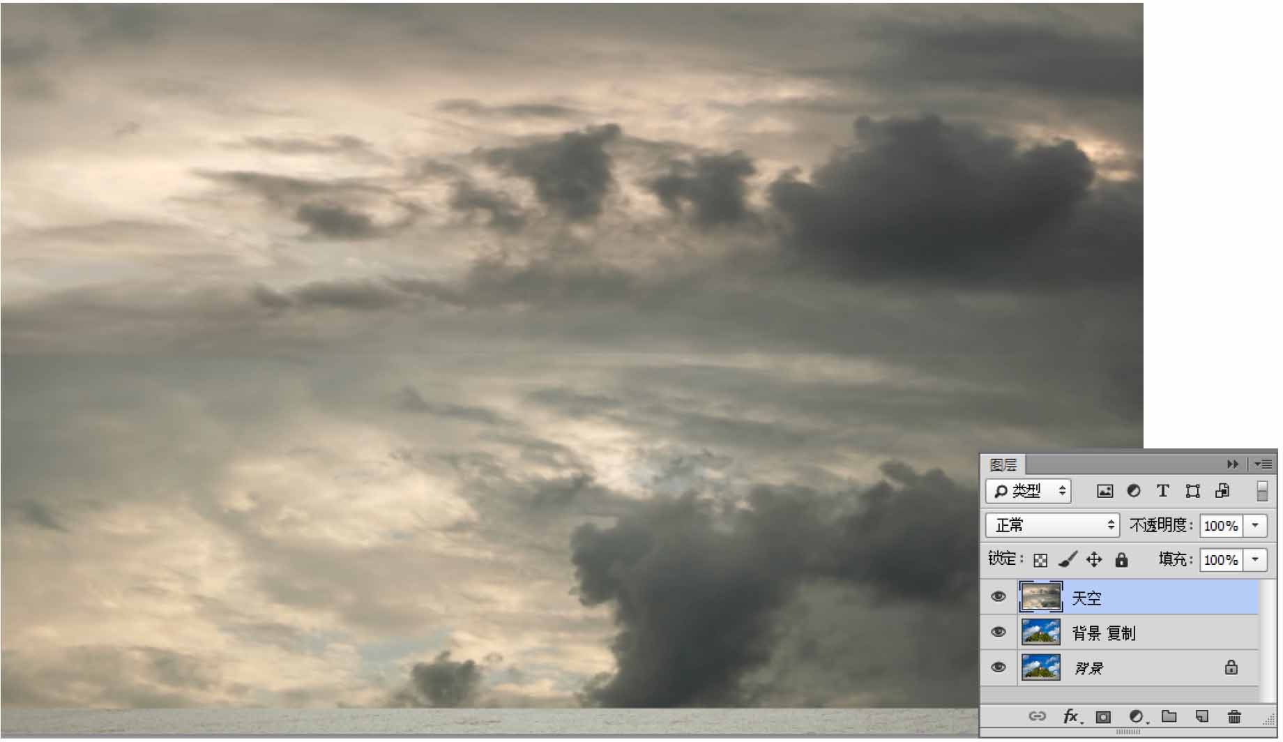Add a layer mask icon
Screen dimensions: 1283x742
(x=1103, y=717)
